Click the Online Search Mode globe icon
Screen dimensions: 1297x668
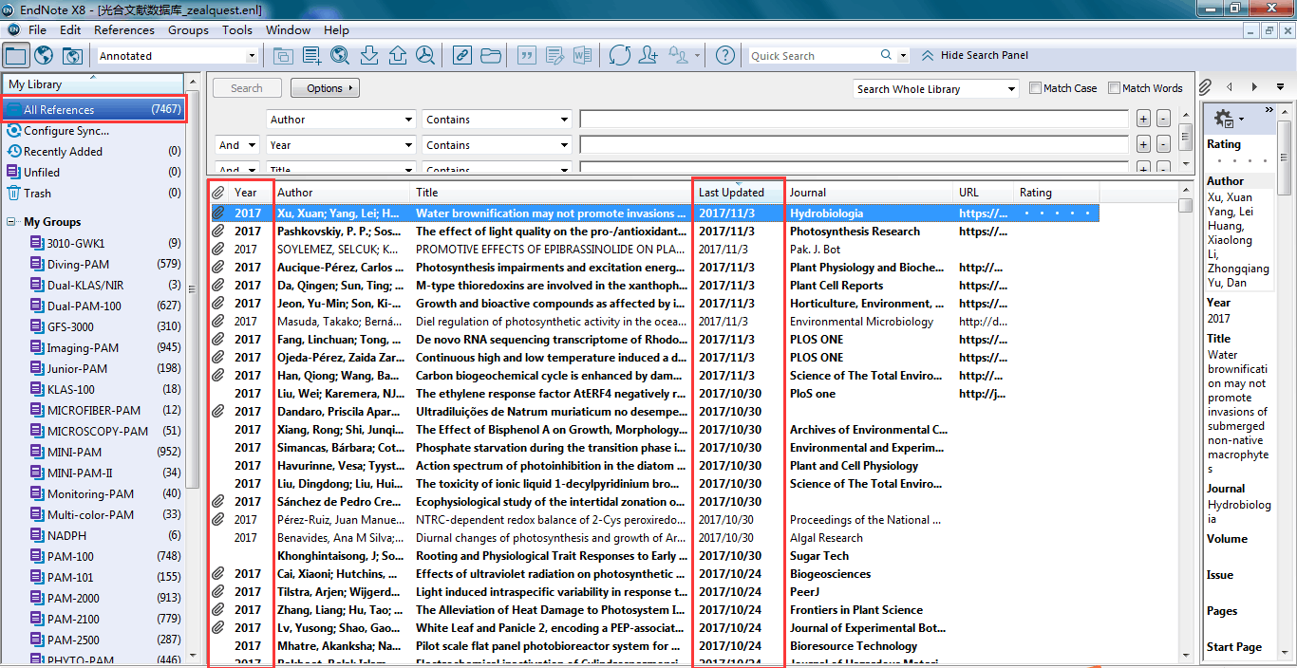[44, 55]
